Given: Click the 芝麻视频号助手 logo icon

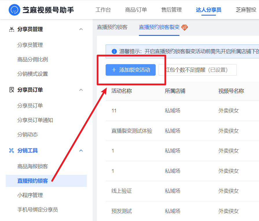Looking at the screenshot, I should [x=14, y=10].
